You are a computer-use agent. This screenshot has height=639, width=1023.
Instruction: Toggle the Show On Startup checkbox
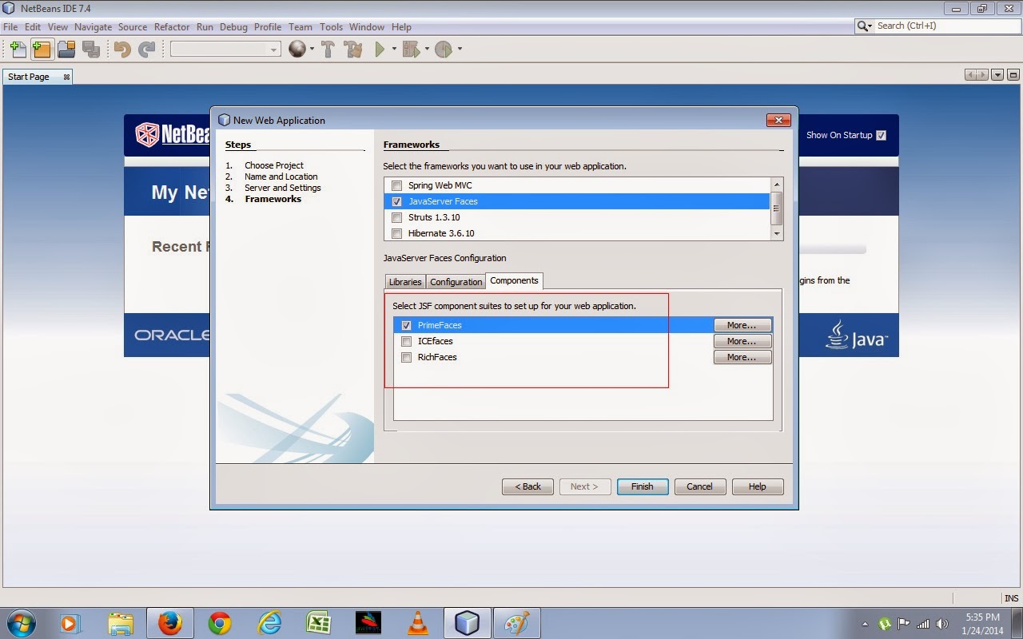881,135
